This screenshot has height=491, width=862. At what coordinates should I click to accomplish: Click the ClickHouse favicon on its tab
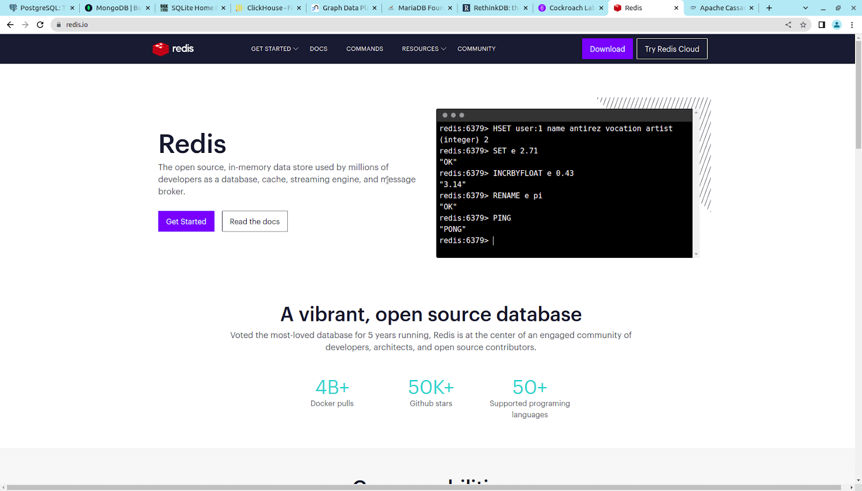pyautogui.click(x=239, y=8)
